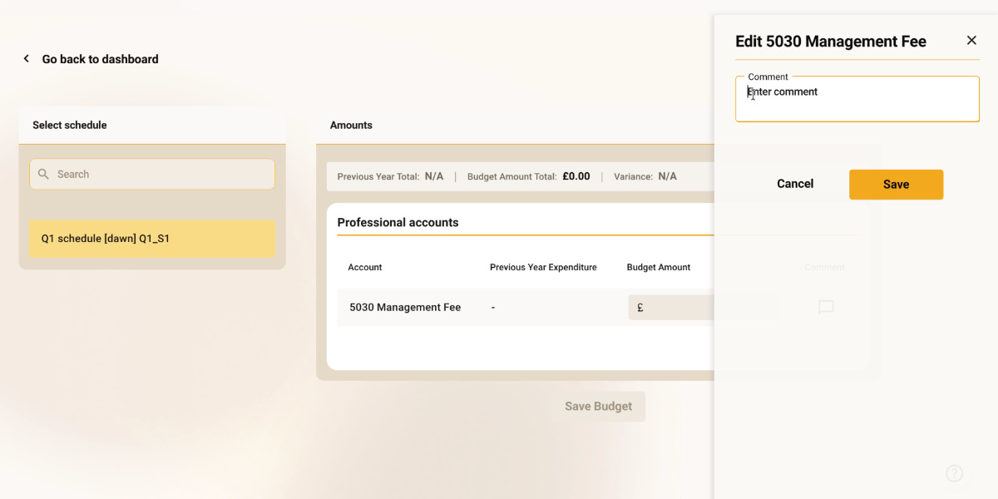Click the Select schedule panel header

[70, 126]
